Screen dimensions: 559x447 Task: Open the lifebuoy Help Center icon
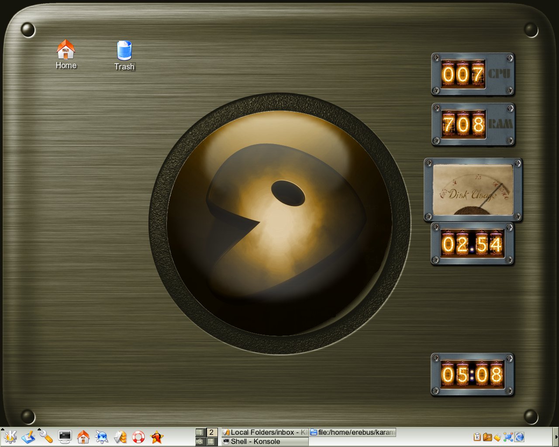click(138, 437)
